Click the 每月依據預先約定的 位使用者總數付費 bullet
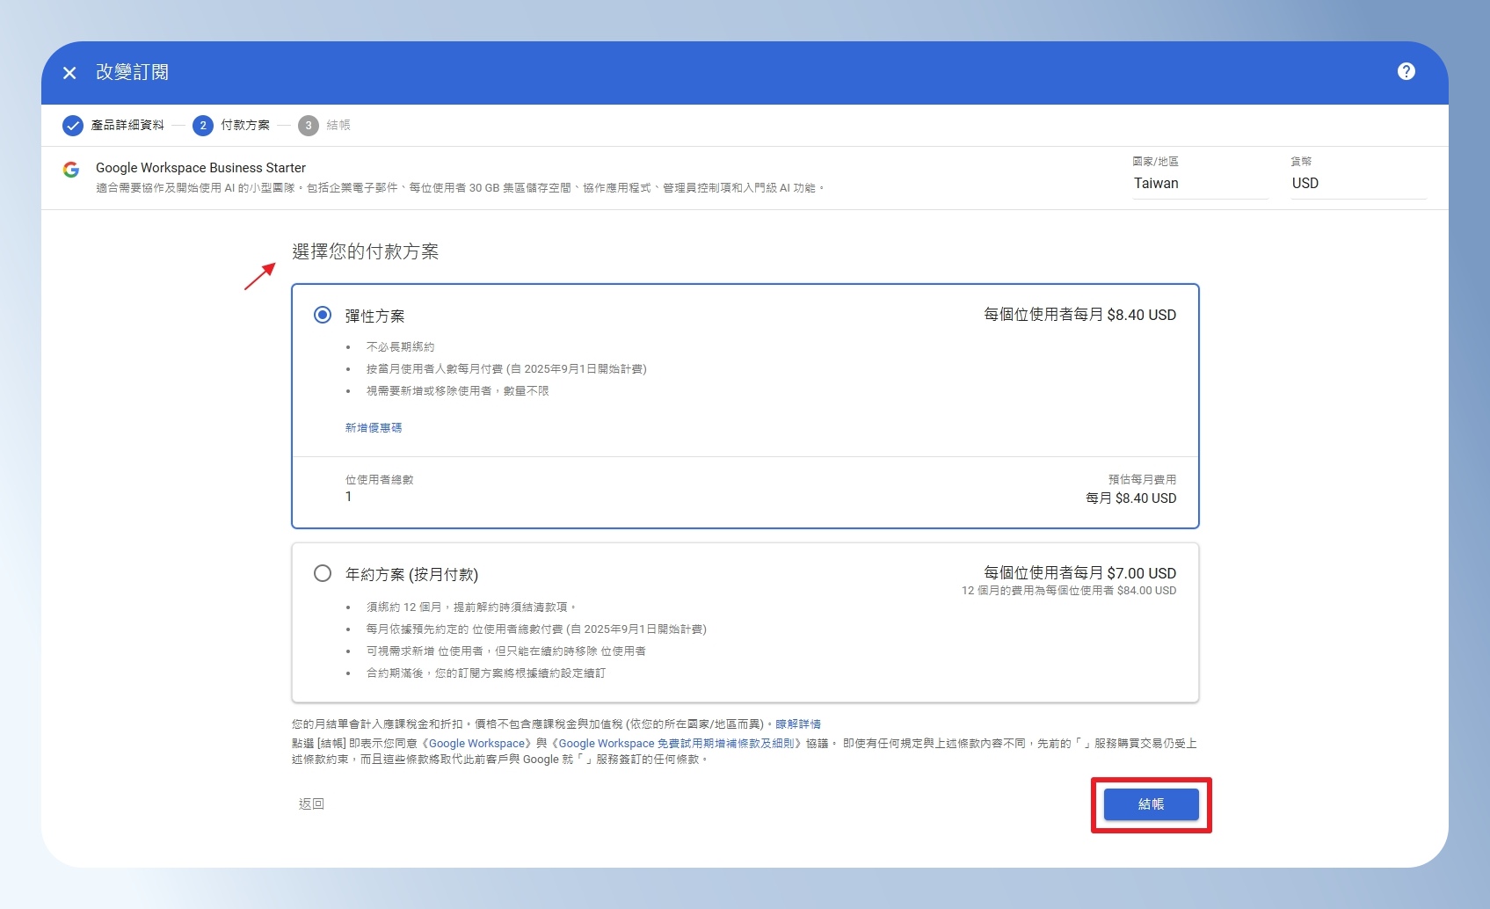 click(x=536, y=629)
